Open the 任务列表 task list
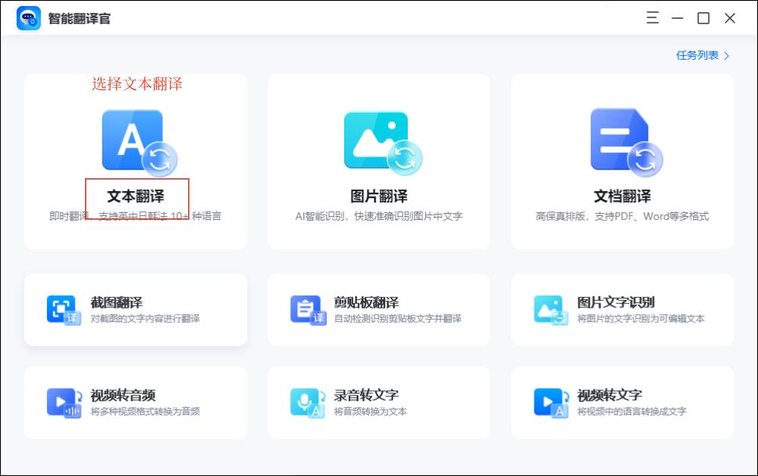 point(699,55)
